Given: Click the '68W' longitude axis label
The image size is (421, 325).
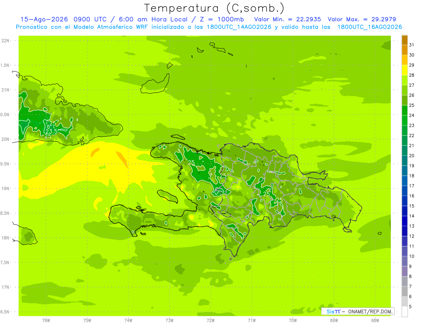Looking at the screenshot, I should click(x=375, y=320).
